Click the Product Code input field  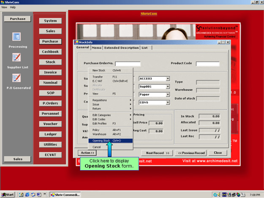pos(207,64)
